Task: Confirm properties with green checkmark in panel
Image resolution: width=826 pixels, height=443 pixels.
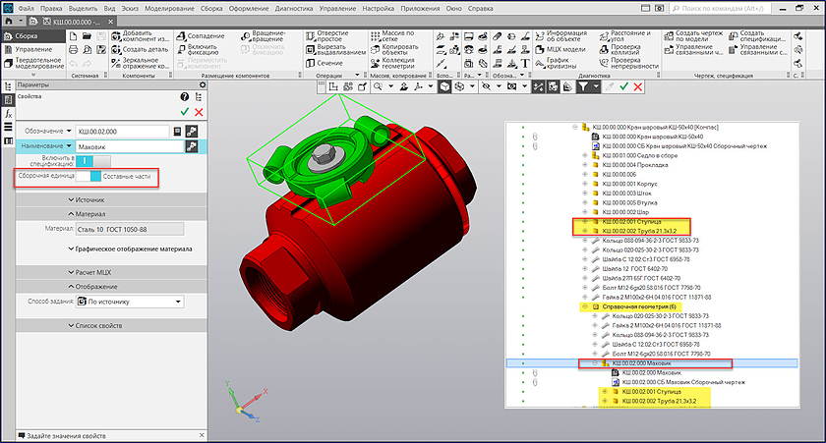Action: [x=183, y=112]
